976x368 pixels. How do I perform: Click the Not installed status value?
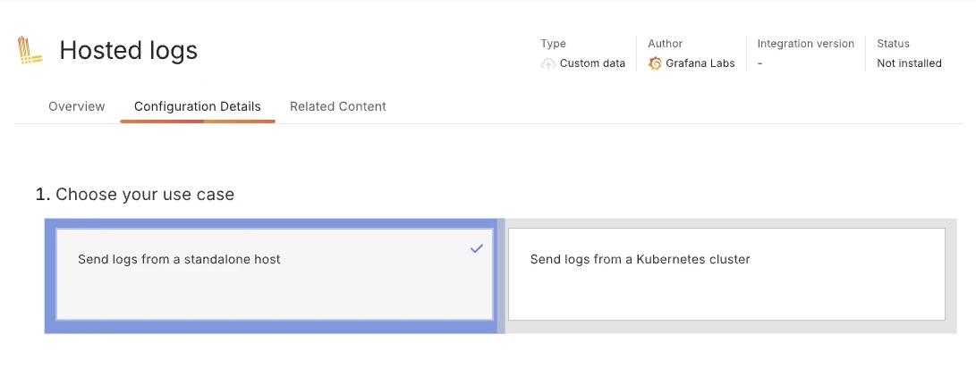pos(909,63)
